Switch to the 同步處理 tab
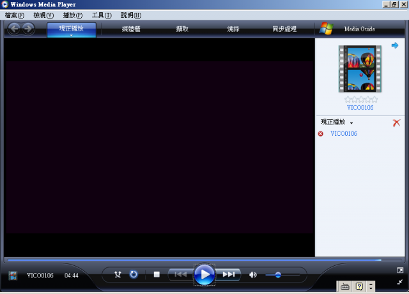Viewport: 409px width, 294px height. (284, 29)
